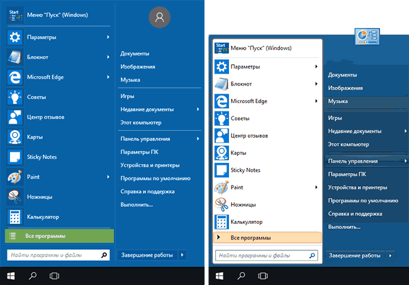Open Sticky Notes icon in right white menu
409x285 pixels.
point(221,170)
